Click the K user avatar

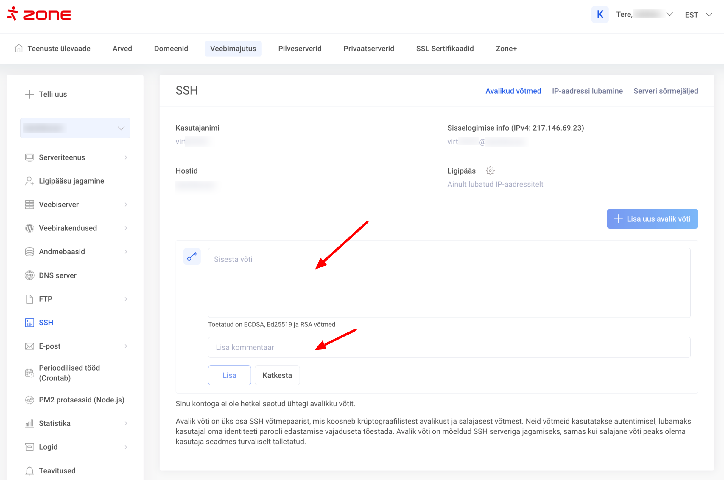click(x=600, y=14)
